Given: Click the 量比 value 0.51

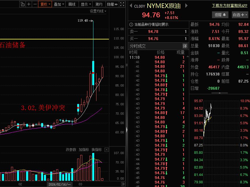Looking at the screenshot, I should (244, 53).
